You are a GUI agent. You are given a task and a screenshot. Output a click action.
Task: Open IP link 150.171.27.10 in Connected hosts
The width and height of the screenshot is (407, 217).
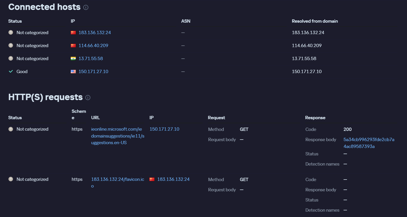[93, 72]
